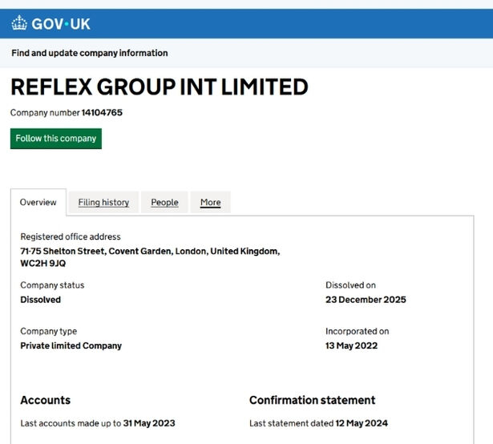493x444 pixels.
Task: Click the GOV.UK crown icon
Action: click(x=19, y=23)
